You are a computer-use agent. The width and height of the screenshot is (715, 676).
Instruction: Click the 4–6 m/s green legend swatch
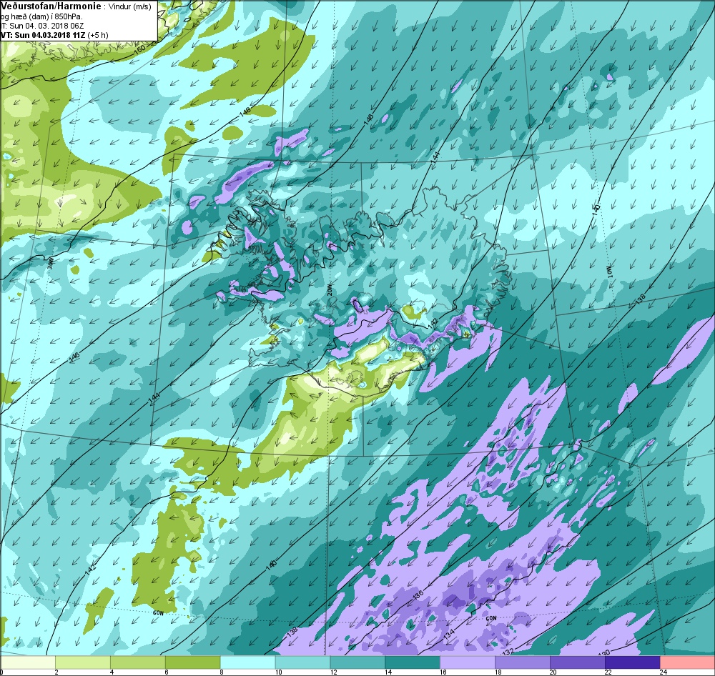coord(138,662)
